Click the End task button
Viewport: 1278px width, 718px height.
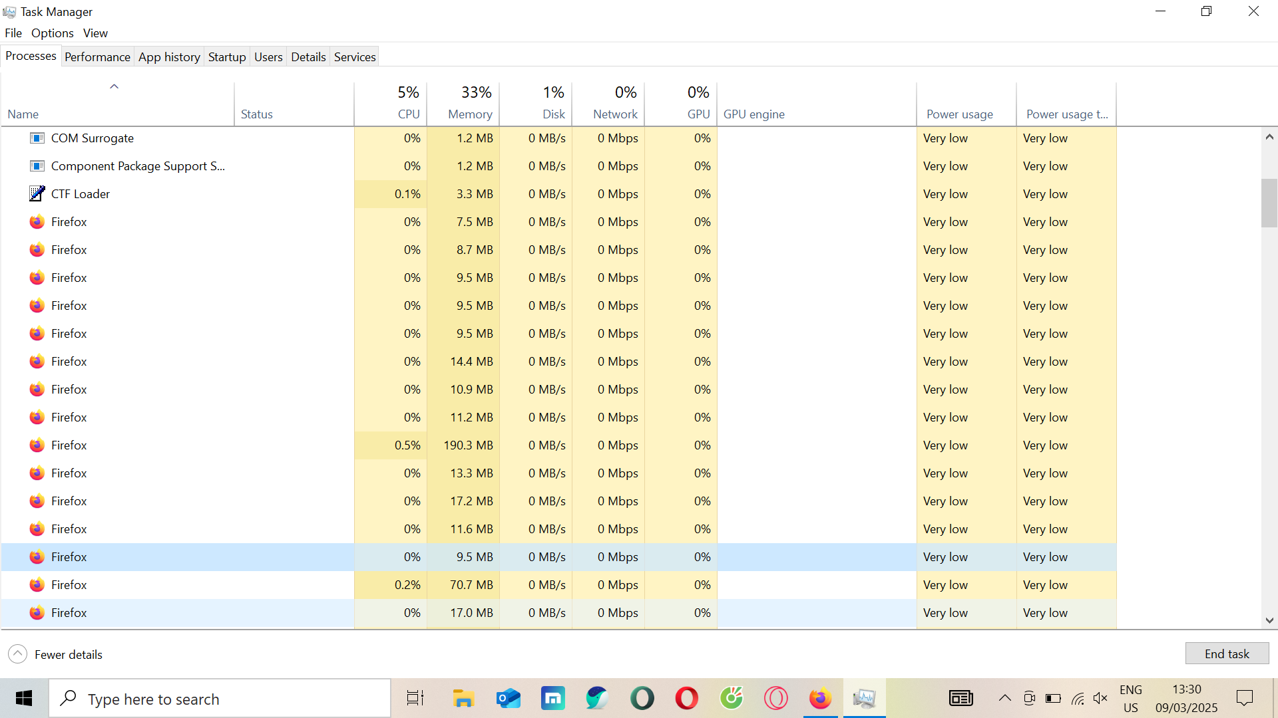point(1227,654)
